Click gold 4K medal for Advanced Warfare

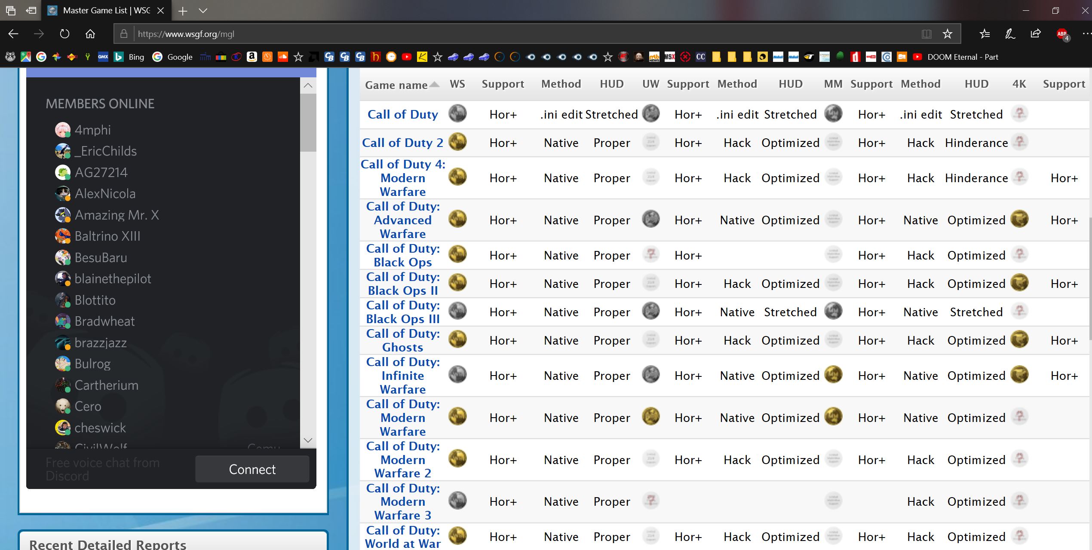coord(1019,220)
